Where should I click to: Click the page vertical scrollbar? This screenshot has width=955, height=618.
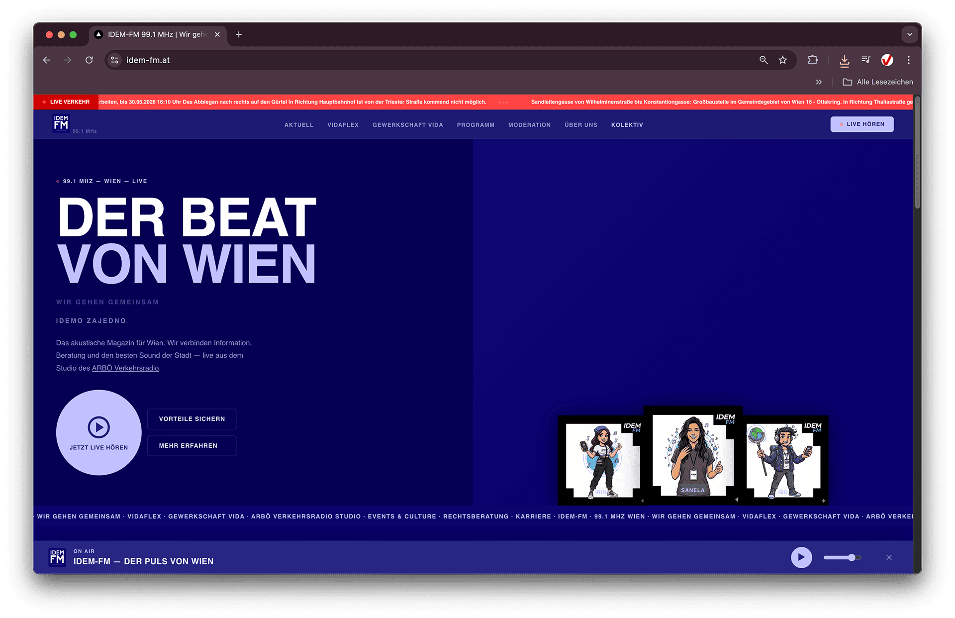point(918,152)
